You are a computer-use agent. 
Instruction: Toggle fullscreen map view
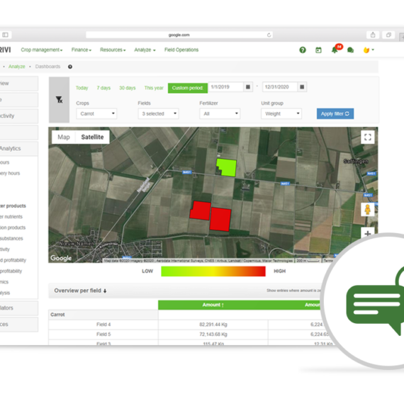(x=368, y=137)
